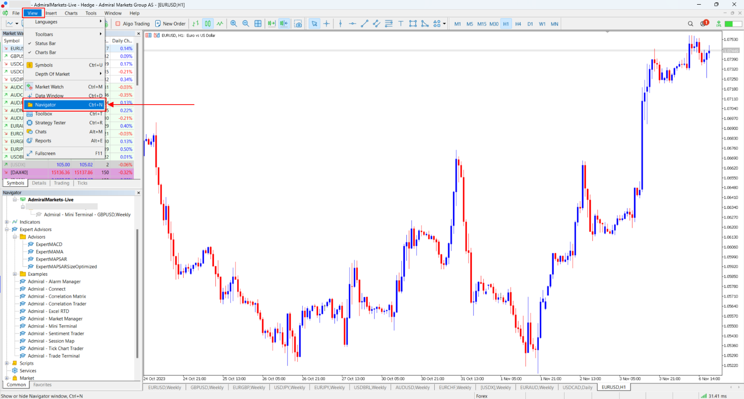The height and width of the screenshot is (399, 744).
Task: Select the DAX40 row in Market Watch
Action: coord(68,173)
